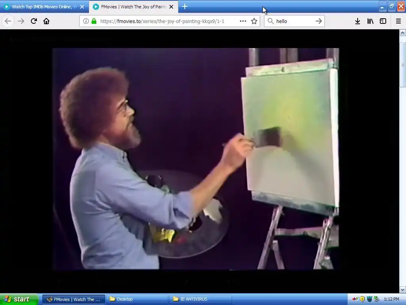Close the 'Watch Top IMDb Movies' tab
The width and height of the screenshot is (406, 305).
click(x=82, y=7)
